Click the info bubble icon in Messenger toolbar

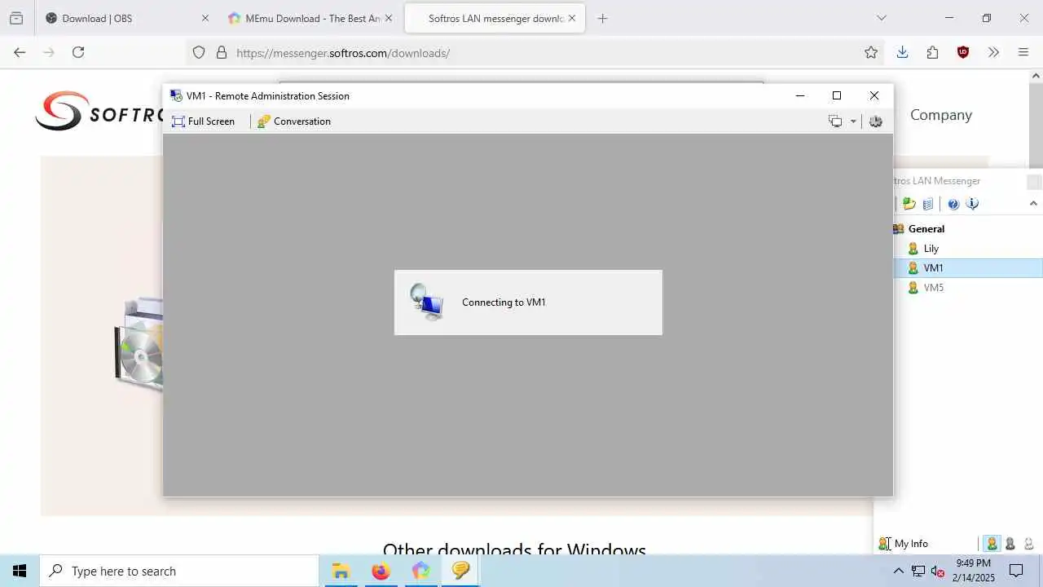pos(972,204)
